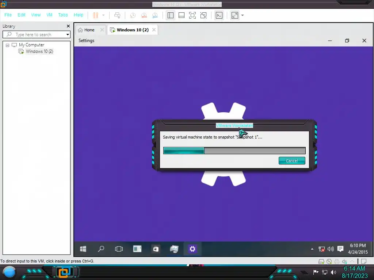Click the host network tray icon
This screenshot has width=374, height=280.
(325, 272)
